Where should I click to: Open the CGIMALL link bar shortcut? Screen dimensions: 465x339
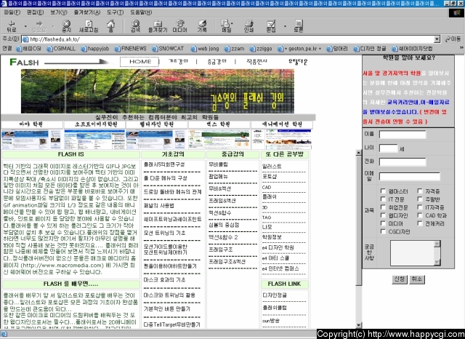pyautogui.click(x=61, y=49)
